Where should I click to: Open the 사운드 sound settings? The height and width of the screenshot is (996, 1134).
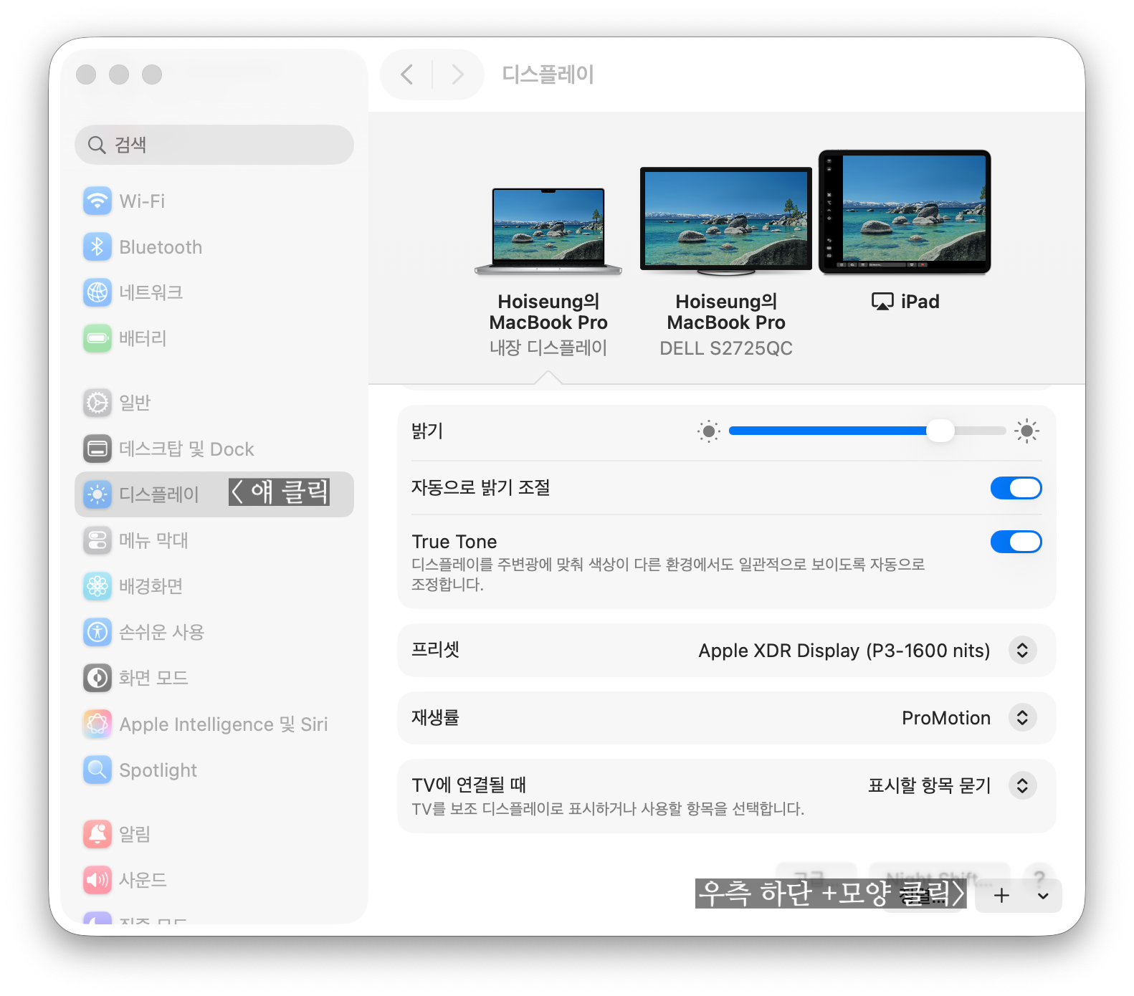[214, 880]
